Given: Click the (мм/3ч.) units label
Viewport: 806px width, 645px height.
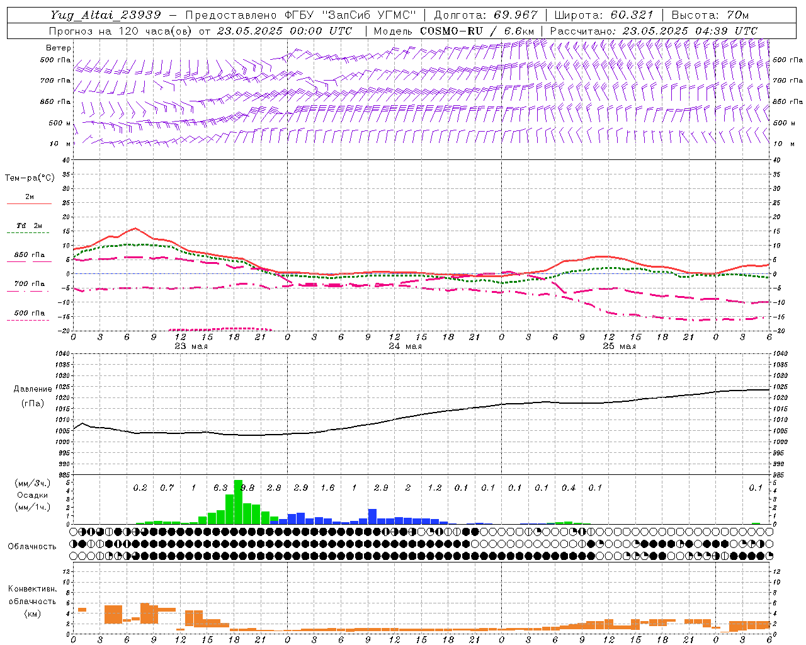Looking at the screenshot, I should pyautogui.click(x=32, y=483).
